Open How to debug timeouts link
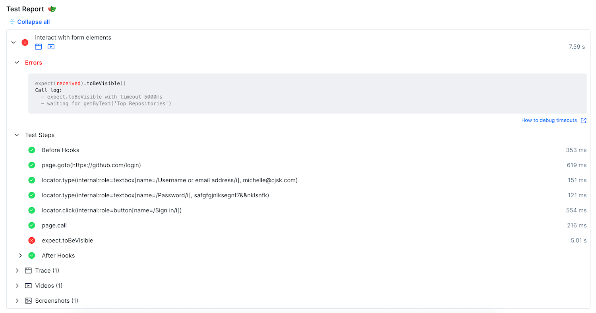596x313 pixels. pos(549,120)
